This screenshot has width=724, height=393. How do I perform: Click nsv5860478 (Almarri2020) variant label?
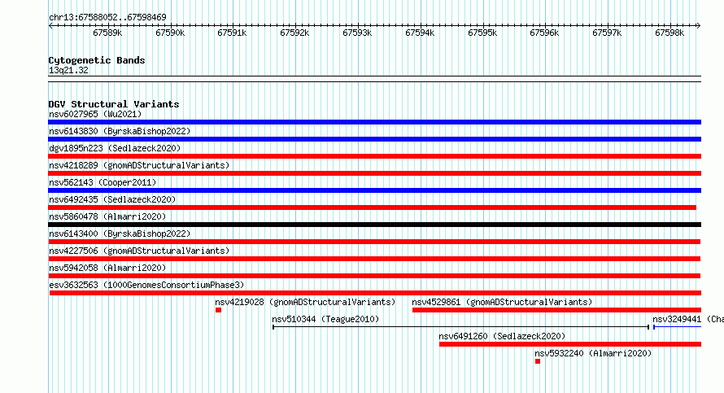tap(107, 216)
